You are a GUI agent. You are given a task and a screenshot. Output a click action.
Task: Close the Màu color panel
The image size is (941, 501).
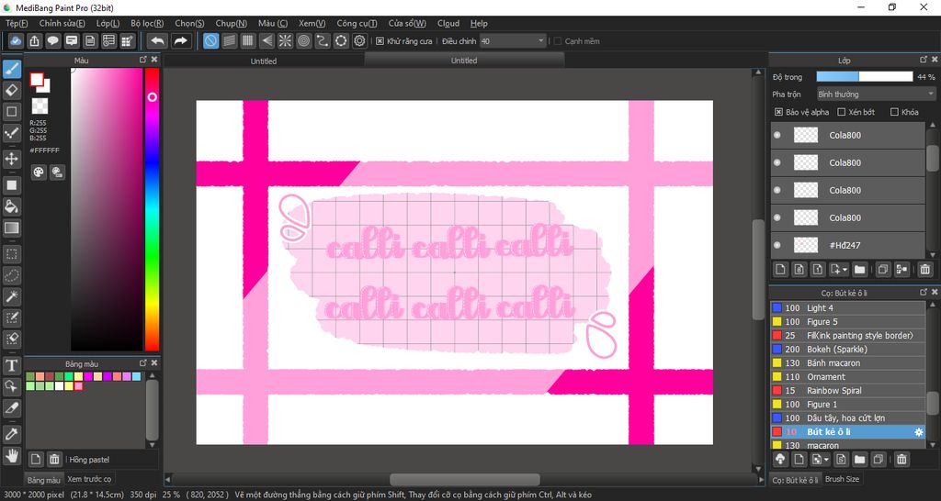[154, 60]
